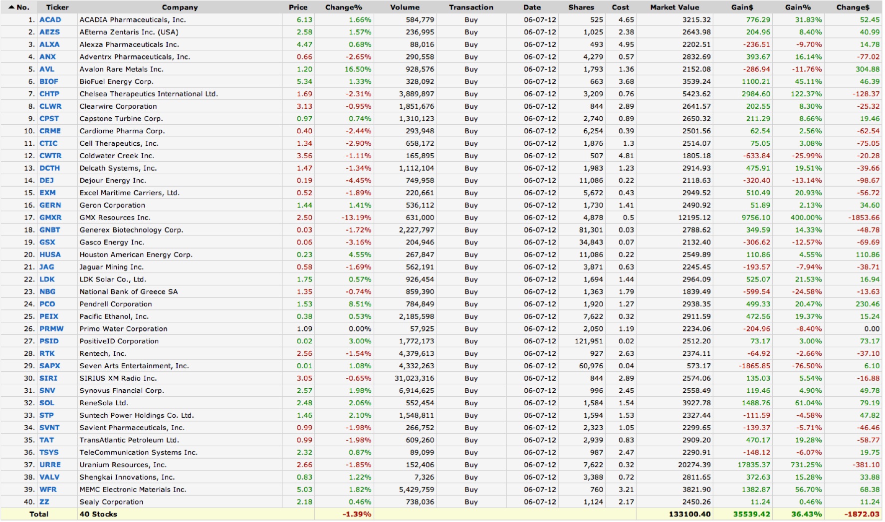Open the BIOF ticker link
Image resolution: width=885 pixels, height=522 pixels.
(x=49, y=81)
